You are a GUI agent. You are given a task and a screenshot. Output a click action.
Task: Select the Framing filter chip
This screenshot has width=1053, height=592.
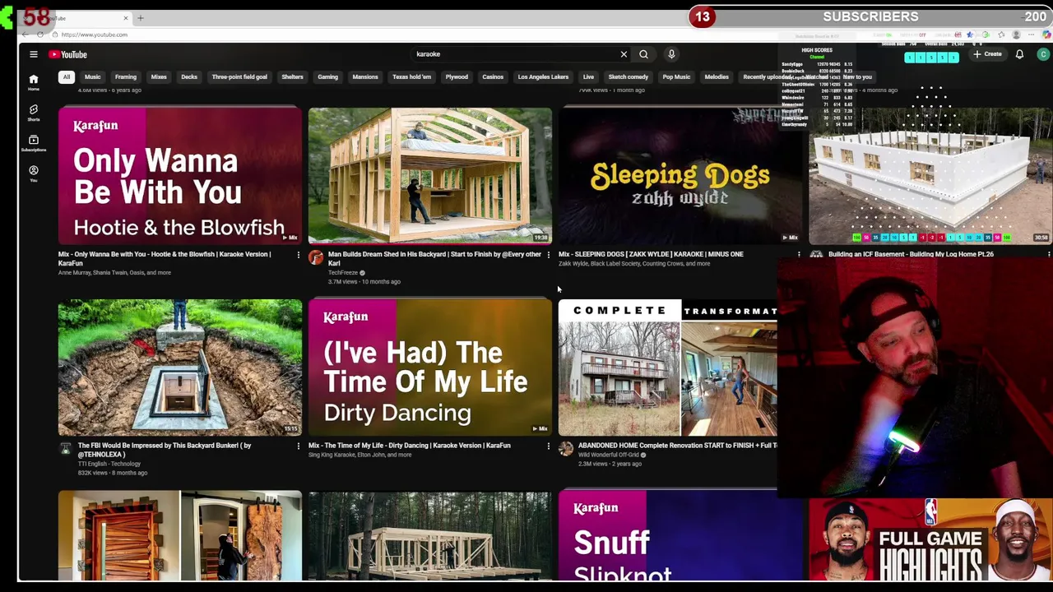[126, 76]
